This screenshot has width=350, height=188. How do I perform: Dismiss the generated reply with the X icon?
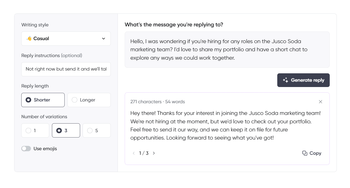click(x=320, y=101)
